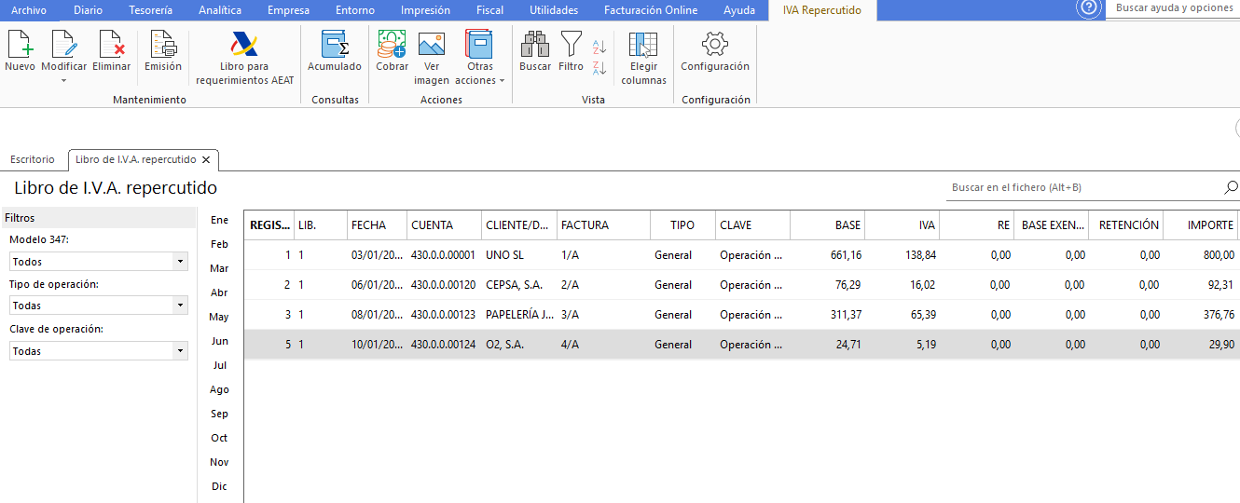Image resolution: width=1240 pixels, height=503 pixels.
Task: Click the Modificar record icon
Action: pos(63,45)
